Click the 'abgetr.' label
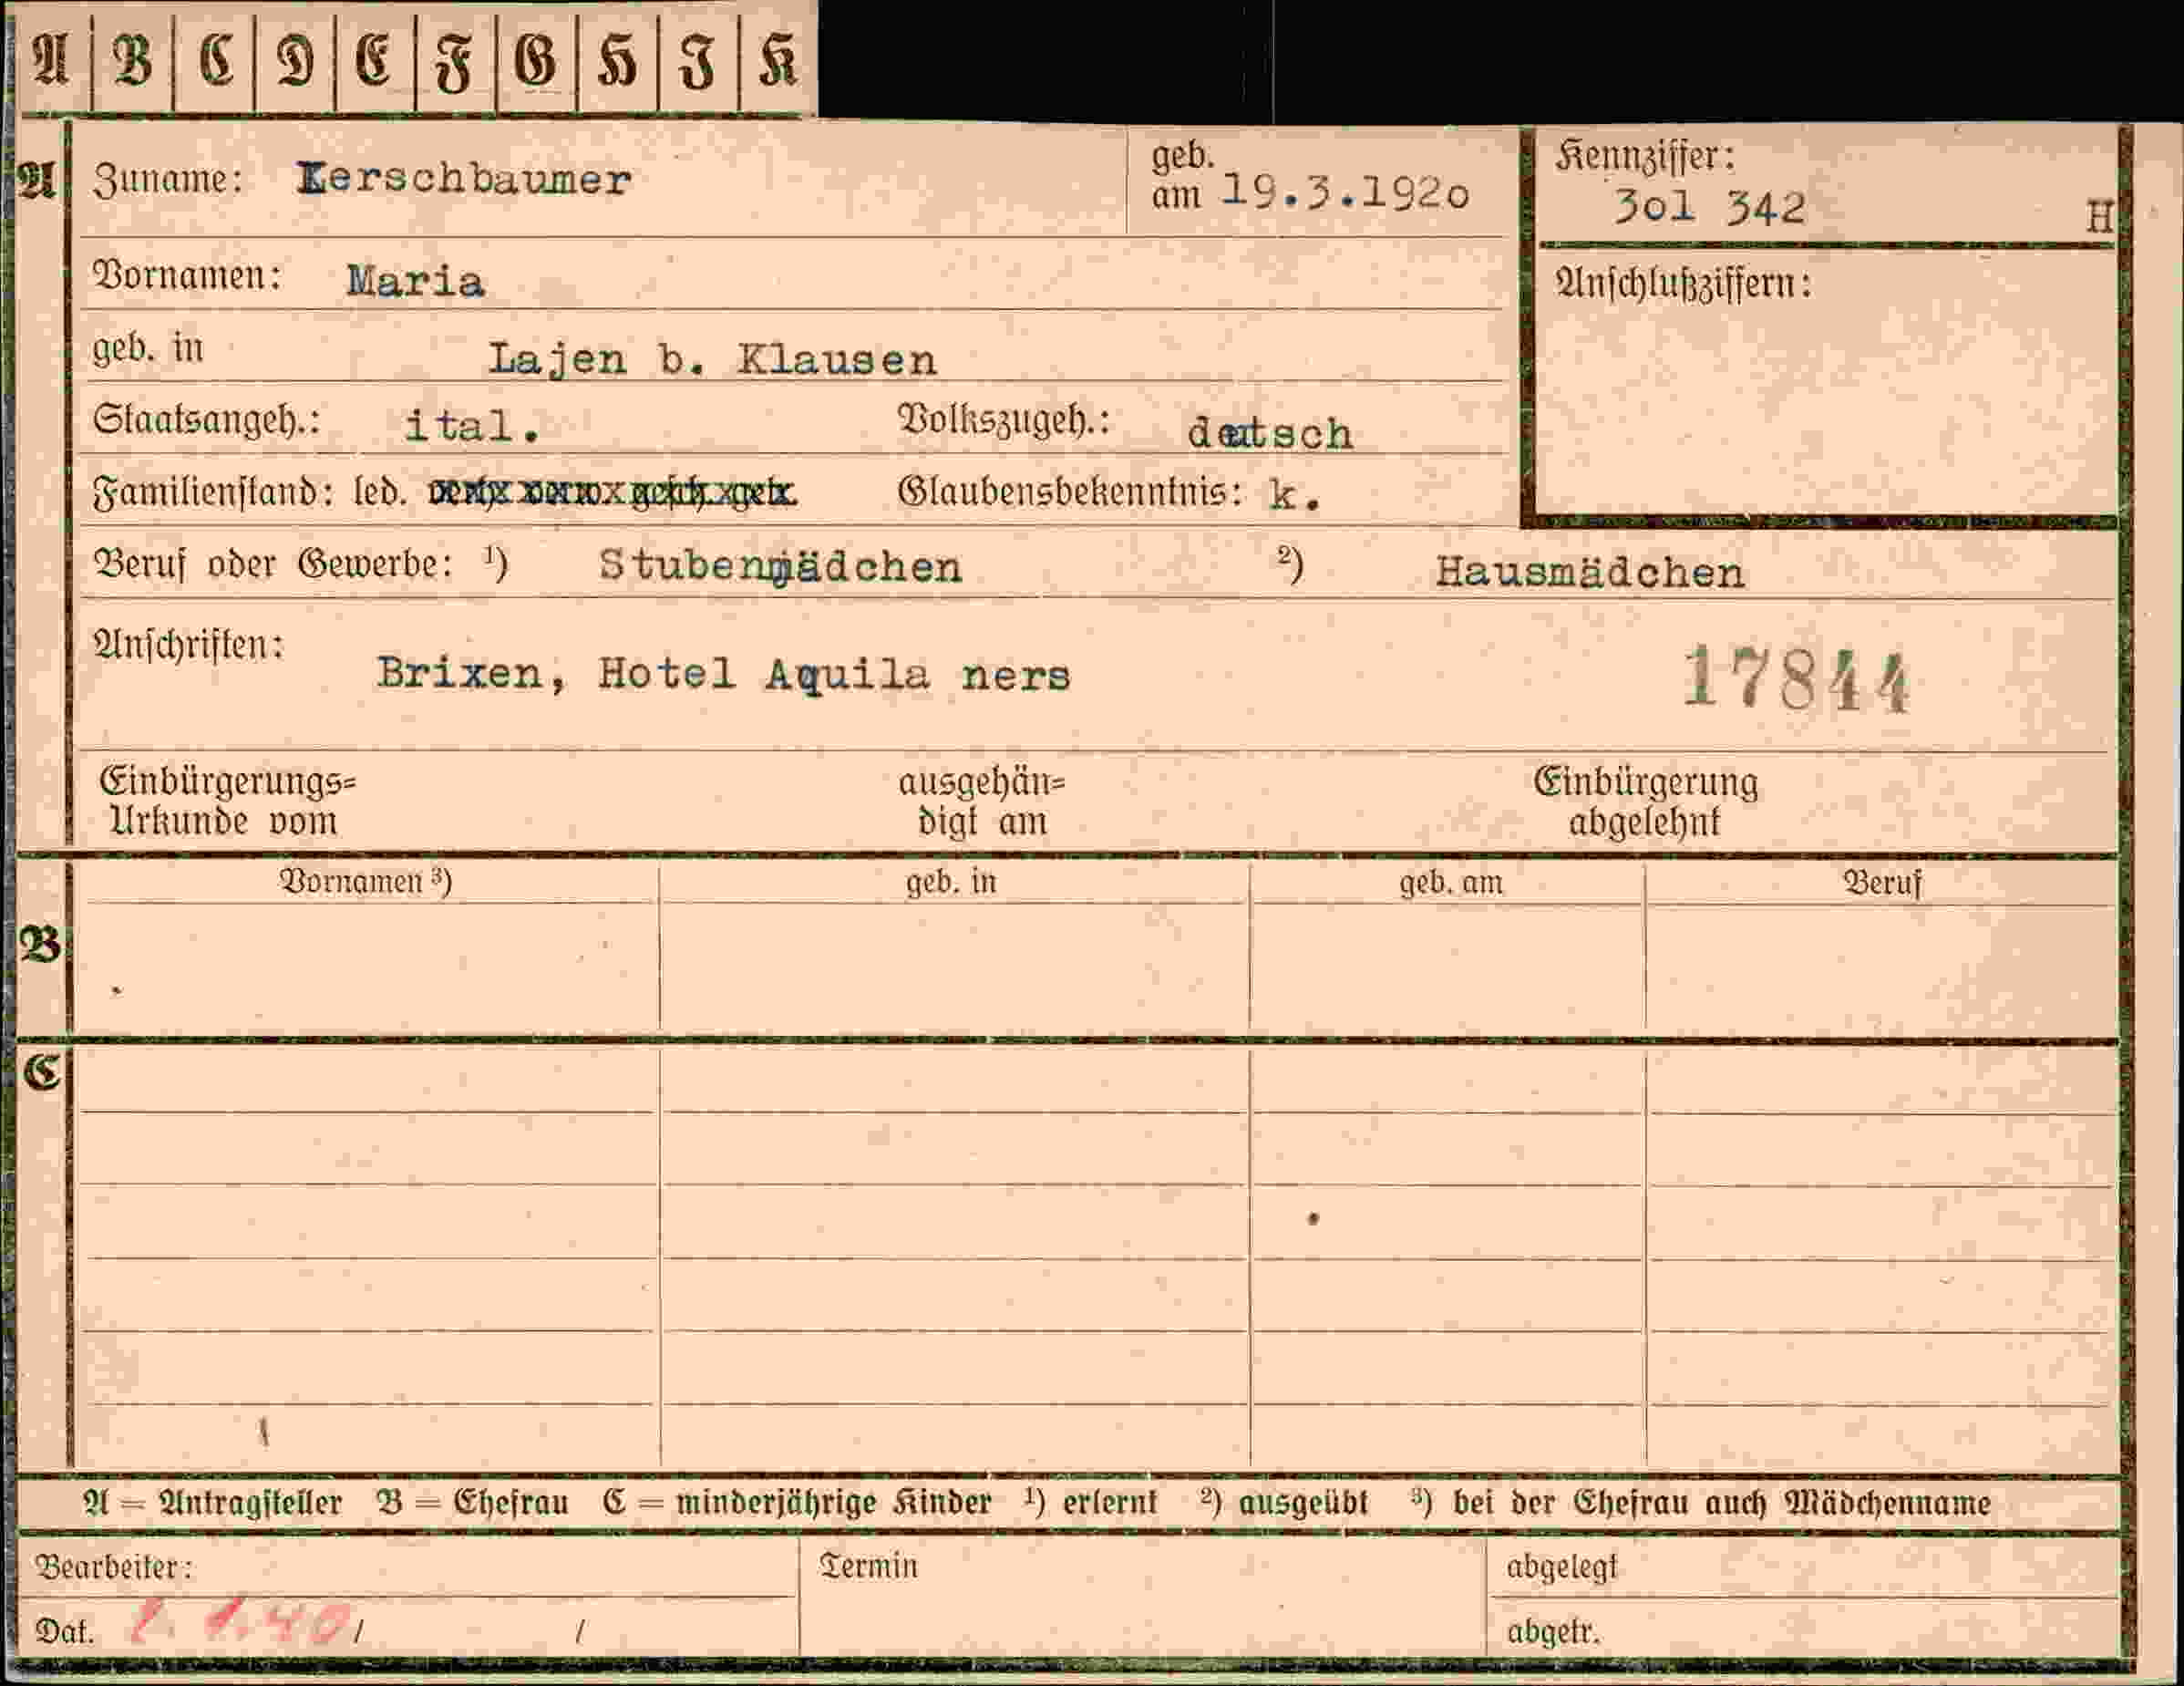The width and height of the screenshot is (2184, 1686). coord(1553,1632)
